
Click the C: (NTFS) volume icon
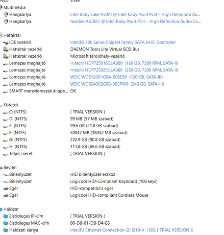(6, 113)
